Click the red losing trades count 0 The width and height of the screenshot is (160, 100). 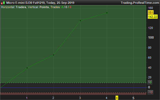point(70,7)
